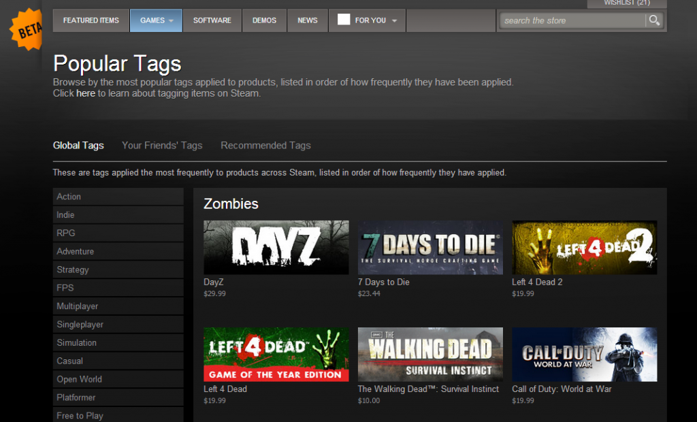Select FEATURED ITEMS in the store menu
Screen dimensions: 697x422
tap(91, 20)
